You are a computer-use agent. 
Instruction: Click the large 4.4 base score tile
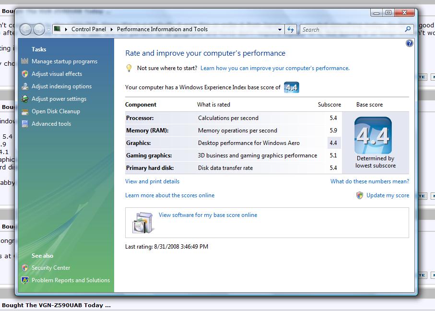(373, 135)
